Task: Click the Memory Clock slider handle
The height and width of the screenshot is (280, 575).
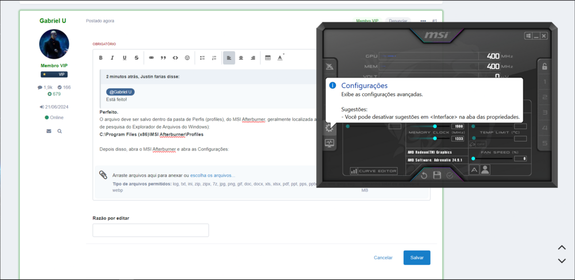Action: pyautogui.click(x=435, y=139)
